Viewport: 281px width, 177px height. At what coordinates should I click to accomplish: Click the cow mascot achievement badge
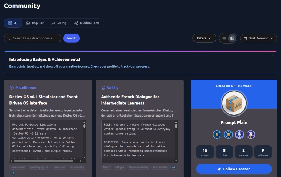[251, 135]
